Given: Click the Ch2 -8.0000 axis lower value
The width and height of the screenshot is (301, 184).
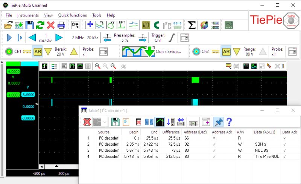Looking at the screenshot, I should (28, 118).
